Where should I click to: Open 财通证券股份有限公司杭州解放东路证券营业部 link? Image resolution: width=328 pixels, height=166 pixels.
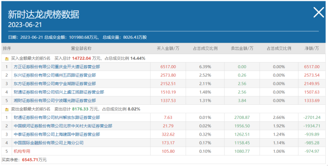(57, 118)
